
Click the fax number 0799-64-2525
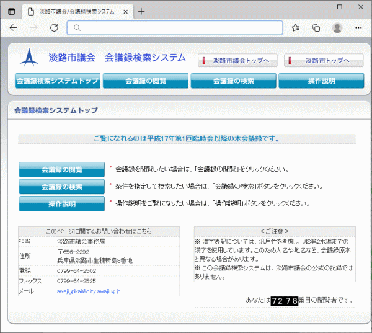tap(76, 281)
